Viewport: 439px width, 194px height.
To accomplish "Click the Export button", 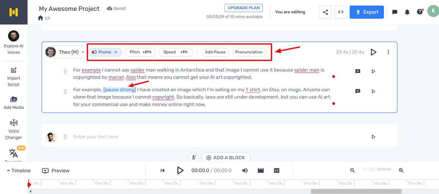I will (x=367, y=12).
